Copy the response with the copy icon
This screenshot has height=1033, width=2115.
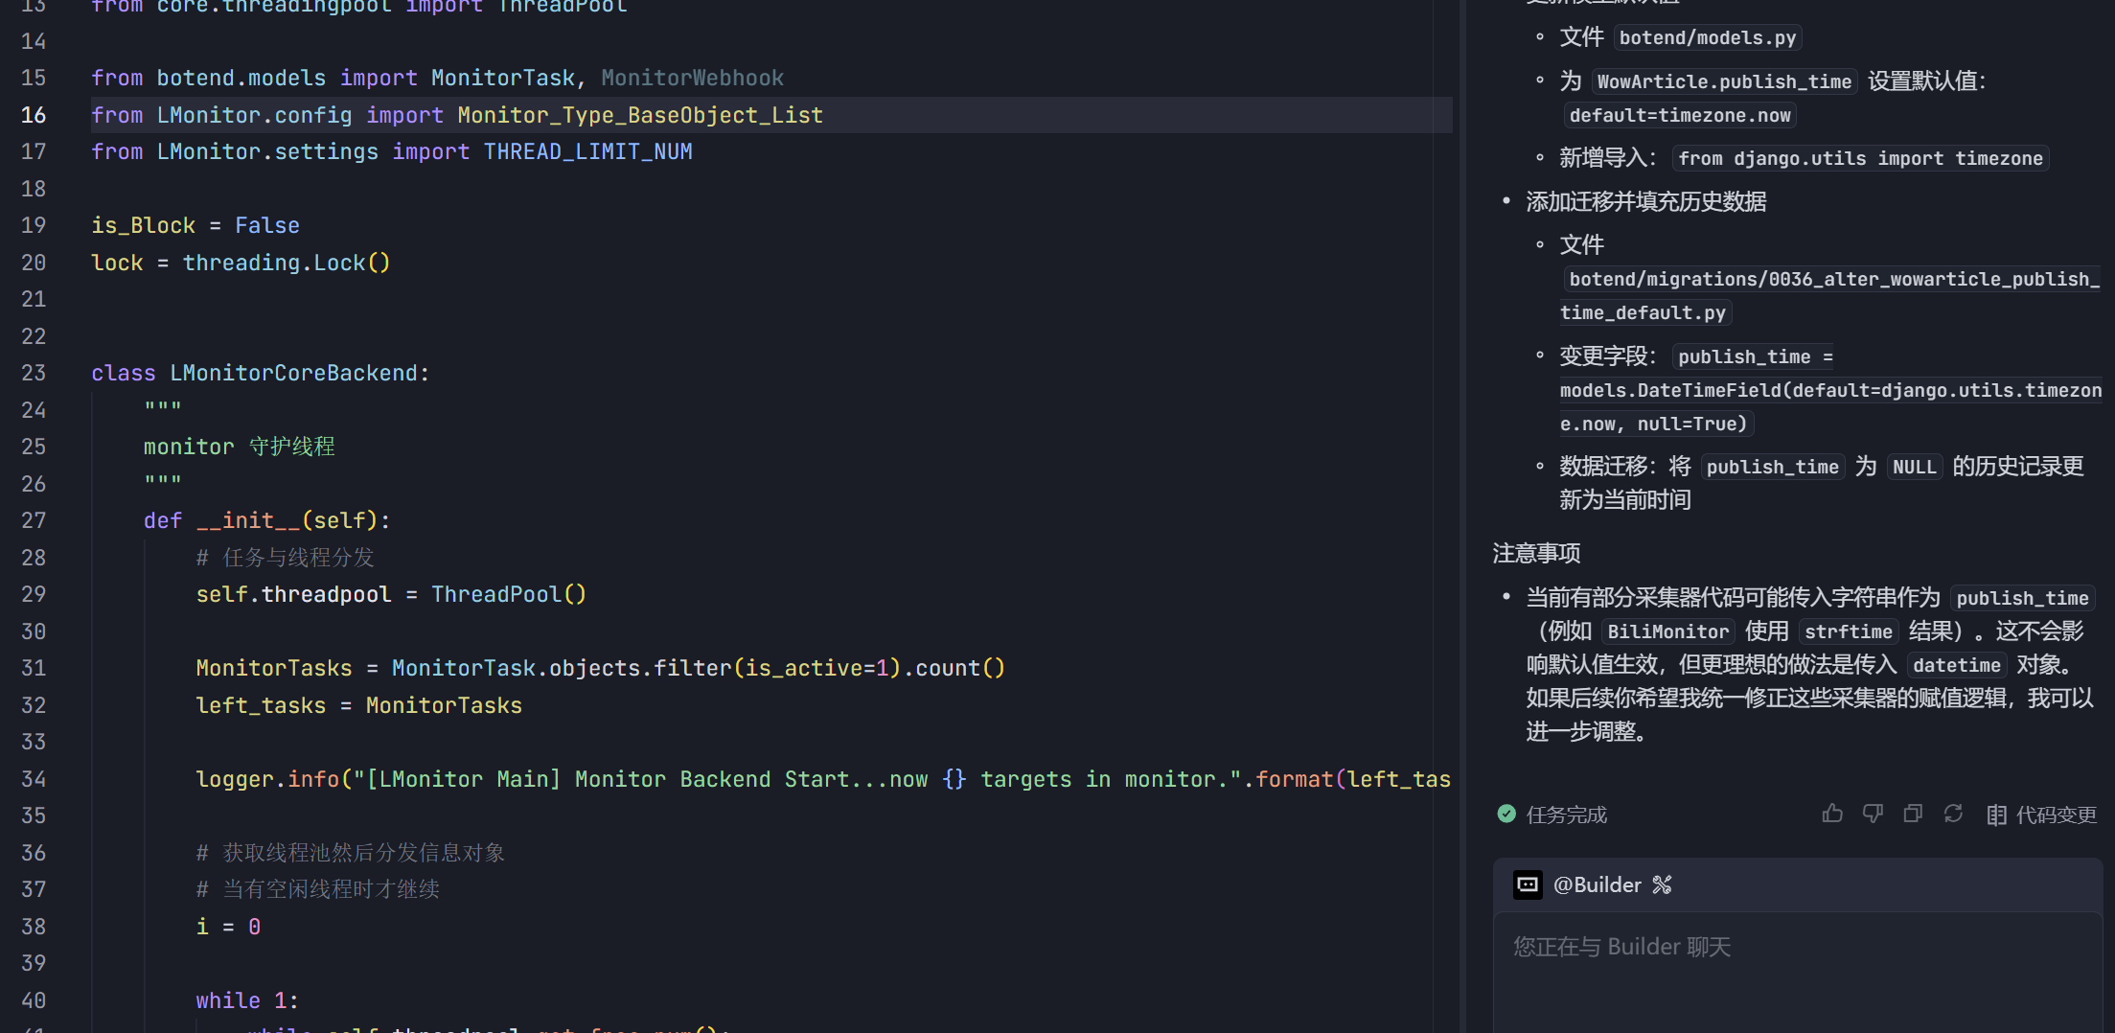(x=1913, y=814)
